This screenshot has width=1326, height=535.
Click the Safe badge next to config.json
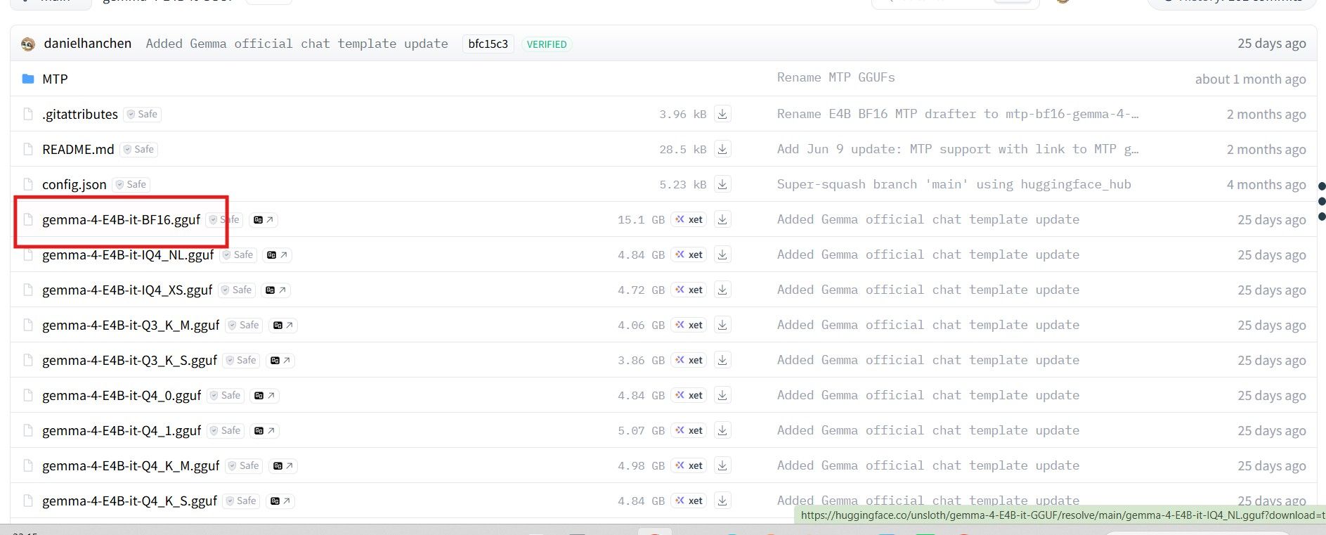point(131,184)
